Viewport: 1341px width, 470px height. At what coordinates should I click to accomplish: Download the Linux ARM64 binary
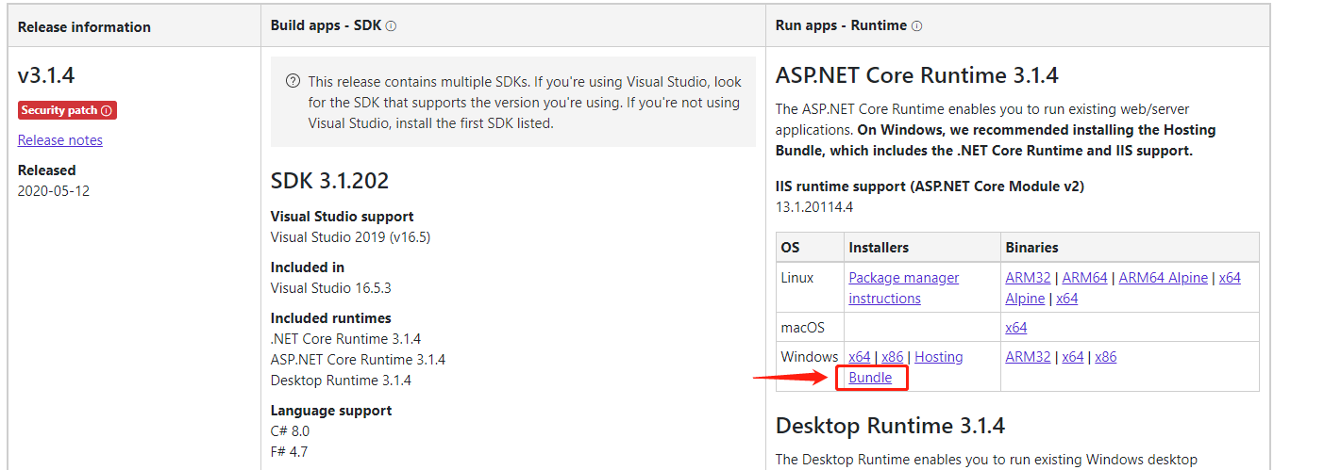click(1084, 278)
